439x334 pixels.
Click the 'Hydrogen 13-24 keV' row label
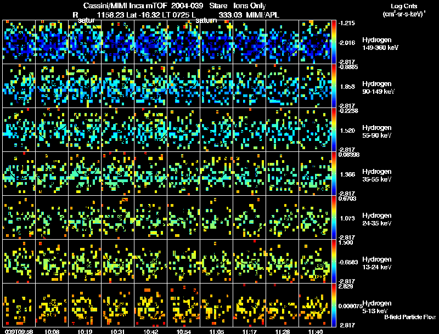(x=377, y=263)
